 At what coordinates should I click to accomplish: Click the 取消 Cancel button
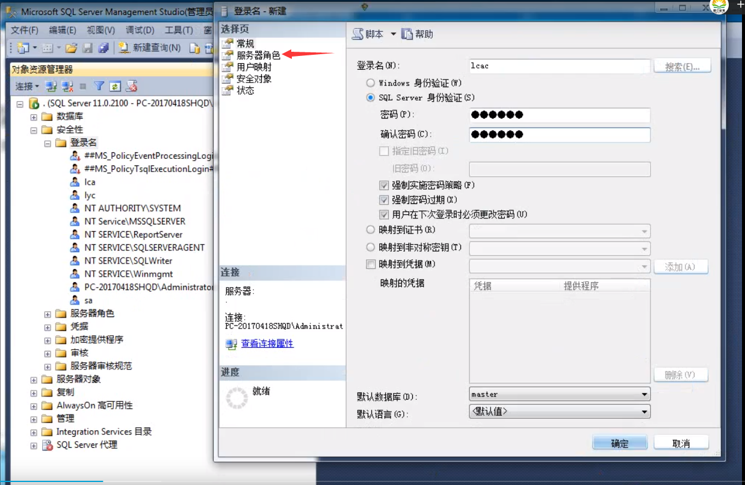681,443
